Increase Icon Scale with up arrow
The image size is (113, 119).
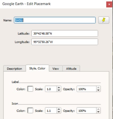tap(59, 109)
